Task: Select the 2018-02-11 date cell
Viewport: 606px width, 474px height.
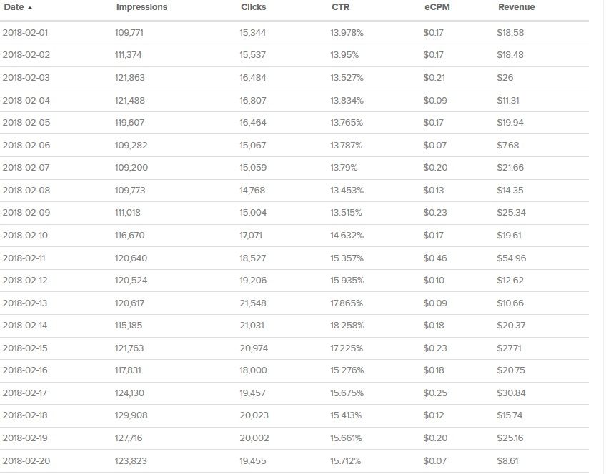Action: click(x=25, y=258)
